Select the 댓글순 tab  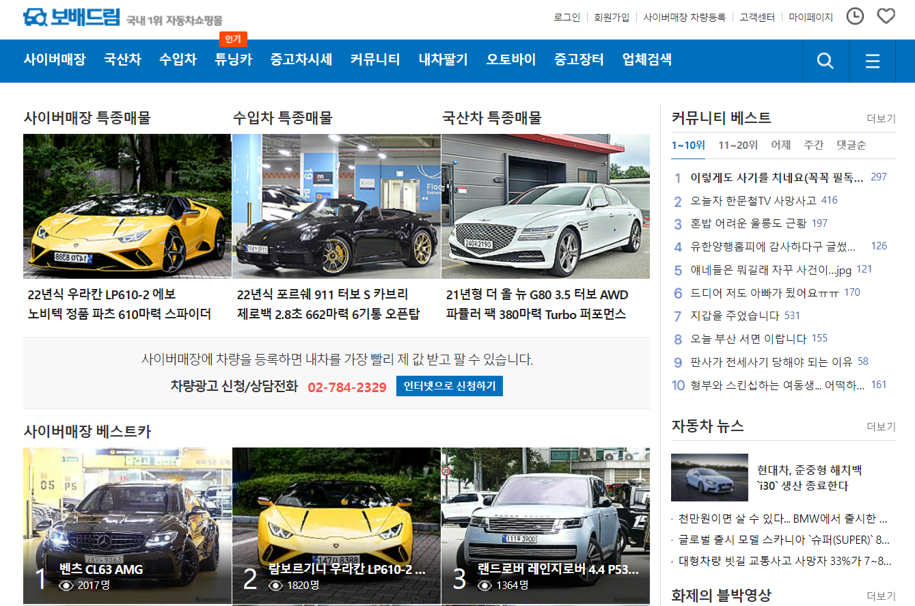pos(851,145)
